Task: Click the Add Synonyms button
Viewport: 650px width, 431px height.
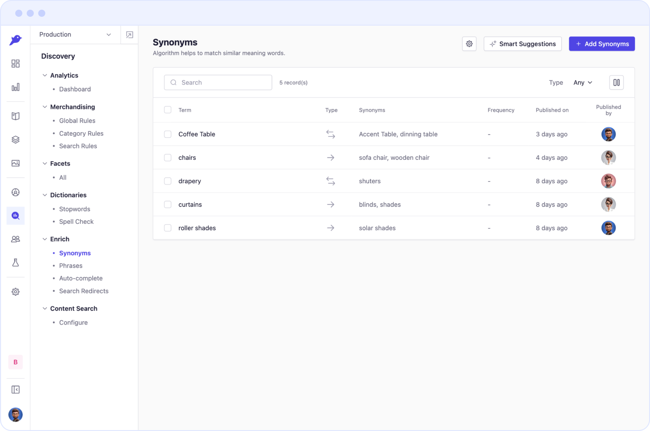Action: pos(601,44)
